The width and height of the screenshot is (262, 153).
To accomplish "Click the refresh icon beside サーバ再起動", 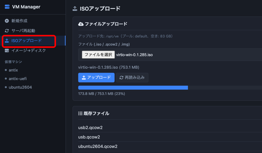I will [x=7, y=31].
